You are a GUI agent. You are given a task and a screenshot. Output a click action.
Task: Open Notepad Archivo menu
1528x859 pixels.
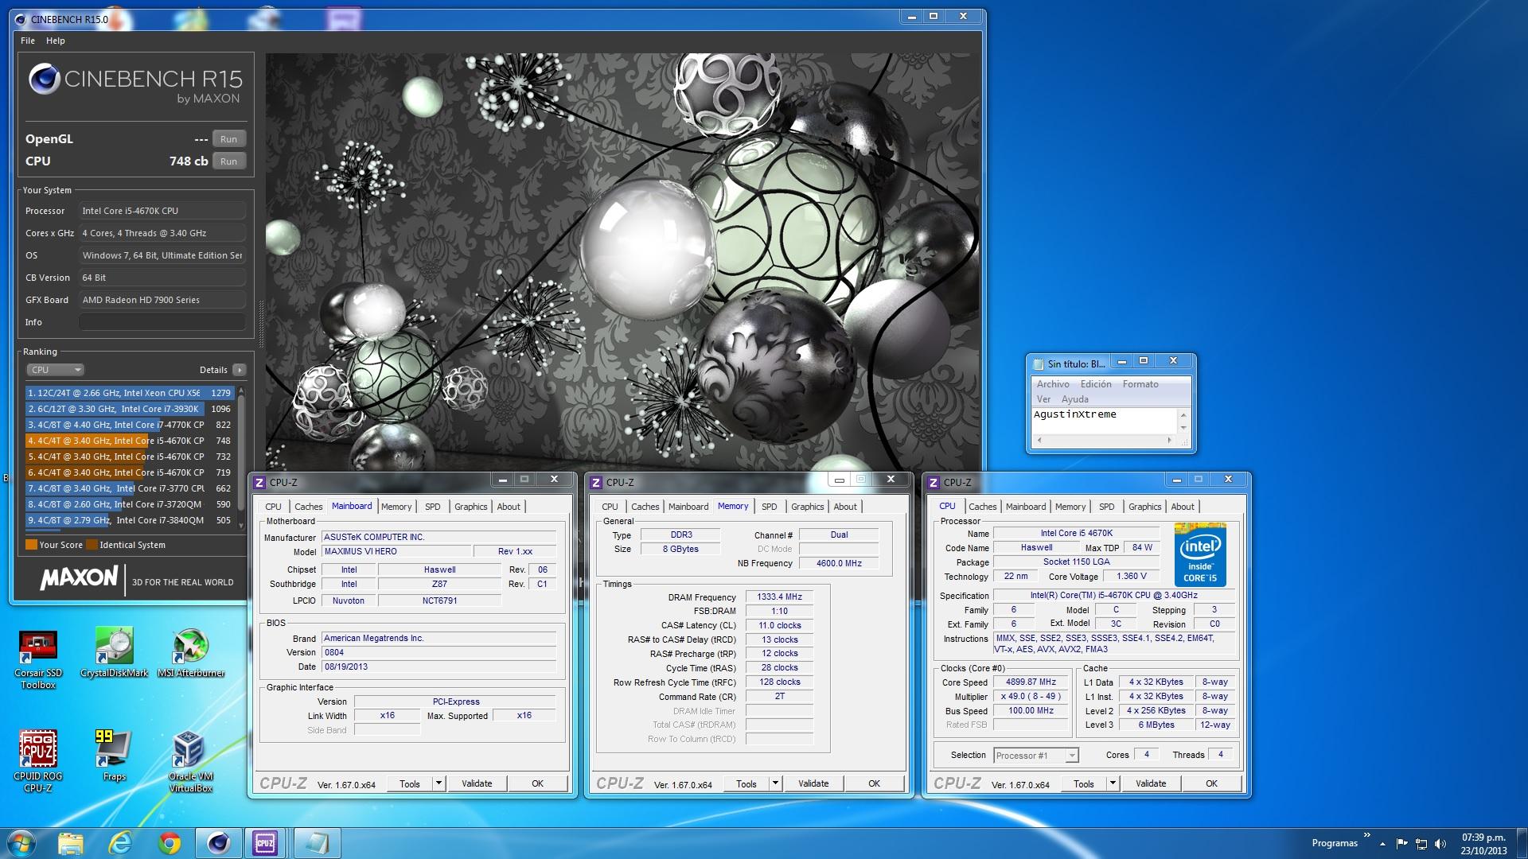1053,384
